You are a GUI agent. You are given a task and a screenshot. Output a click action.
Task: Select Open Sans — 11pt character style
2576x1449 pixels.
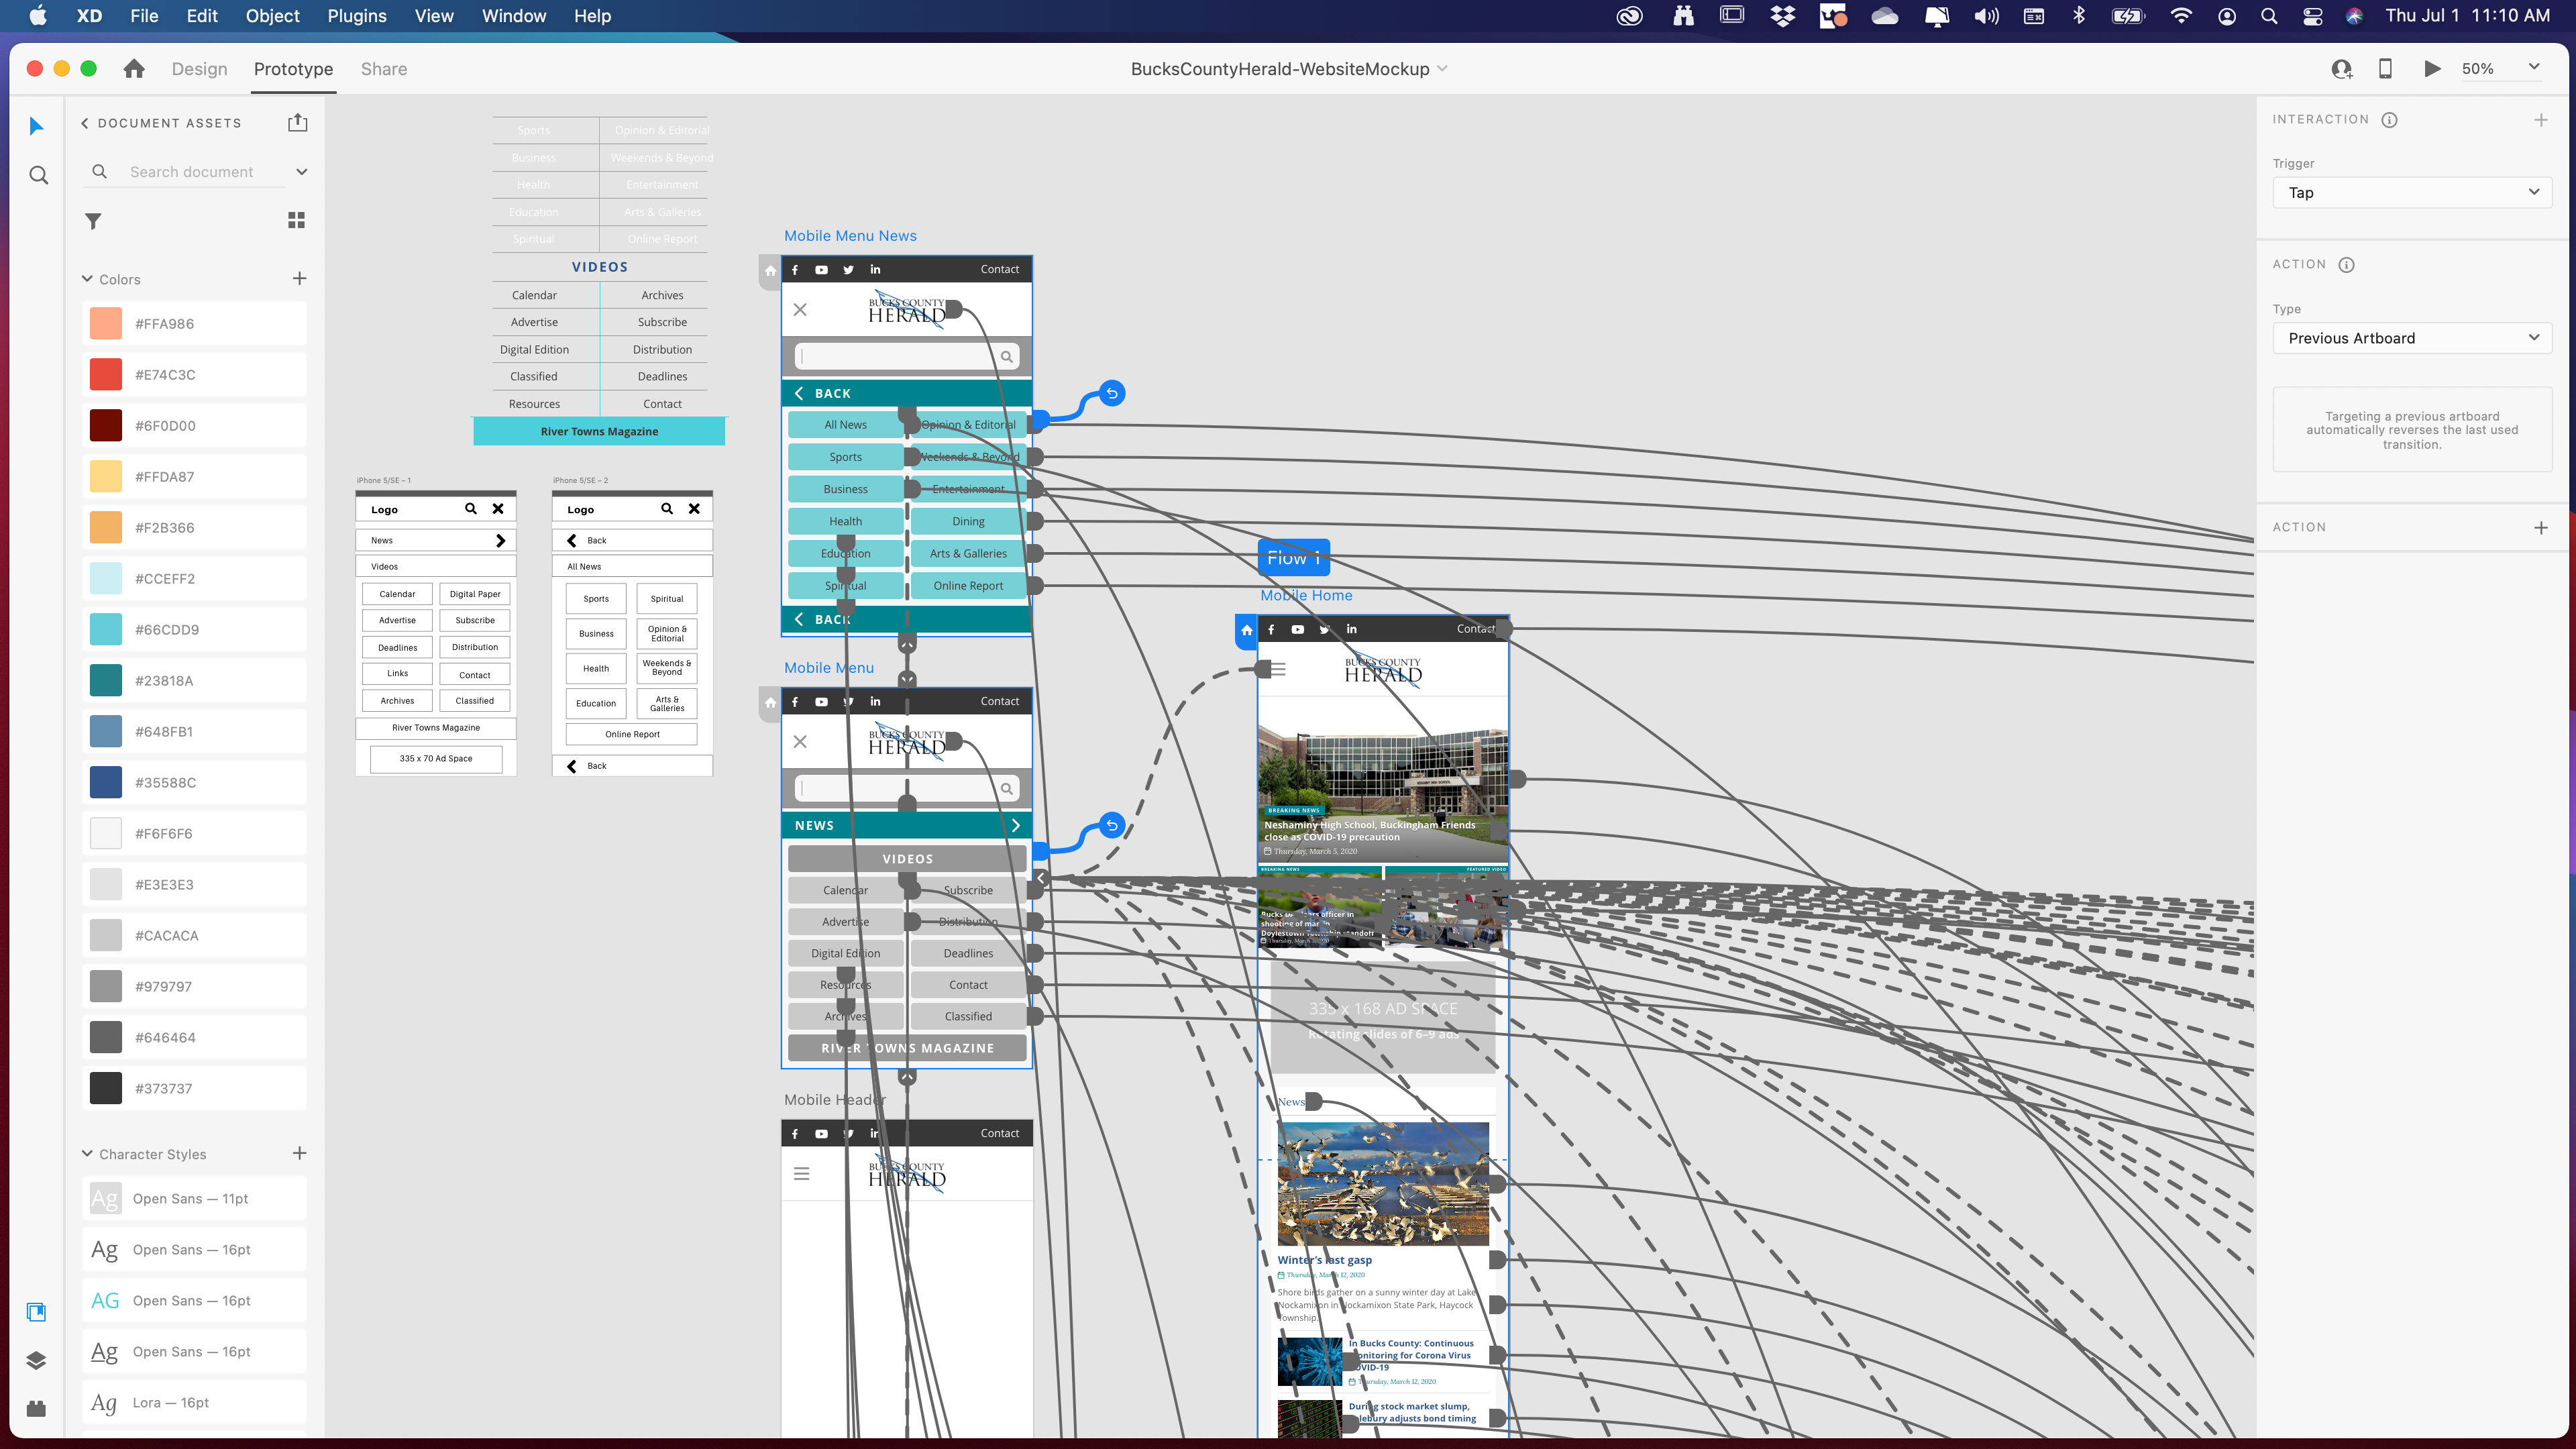pyautogui.click(x=194, y=1199)
